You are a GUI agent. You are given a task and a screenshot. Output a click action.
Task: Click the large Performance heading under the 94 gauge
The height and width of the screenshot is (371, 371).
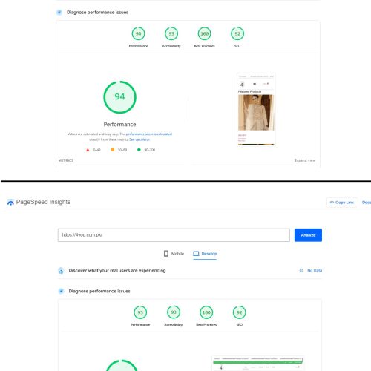(x=119, y=125)
